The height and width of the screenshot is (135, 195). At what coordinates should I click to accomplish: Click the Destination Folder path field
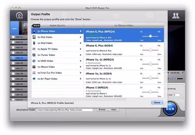tap(65, 110)
